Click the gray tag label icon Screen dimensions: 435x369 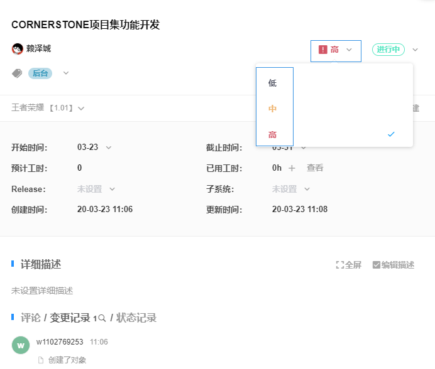coord(17,73)
